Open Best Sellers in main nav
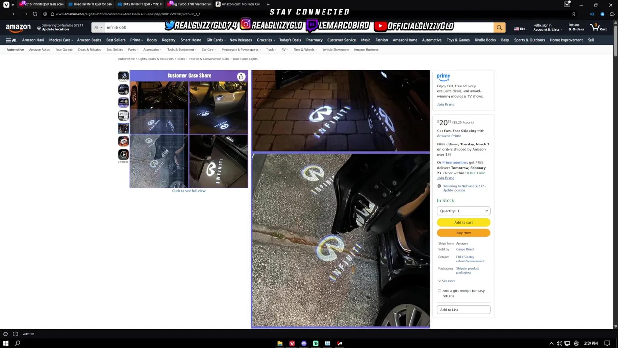Image resolution: width=618 pixels, height=348 pixels. (115, 40)
